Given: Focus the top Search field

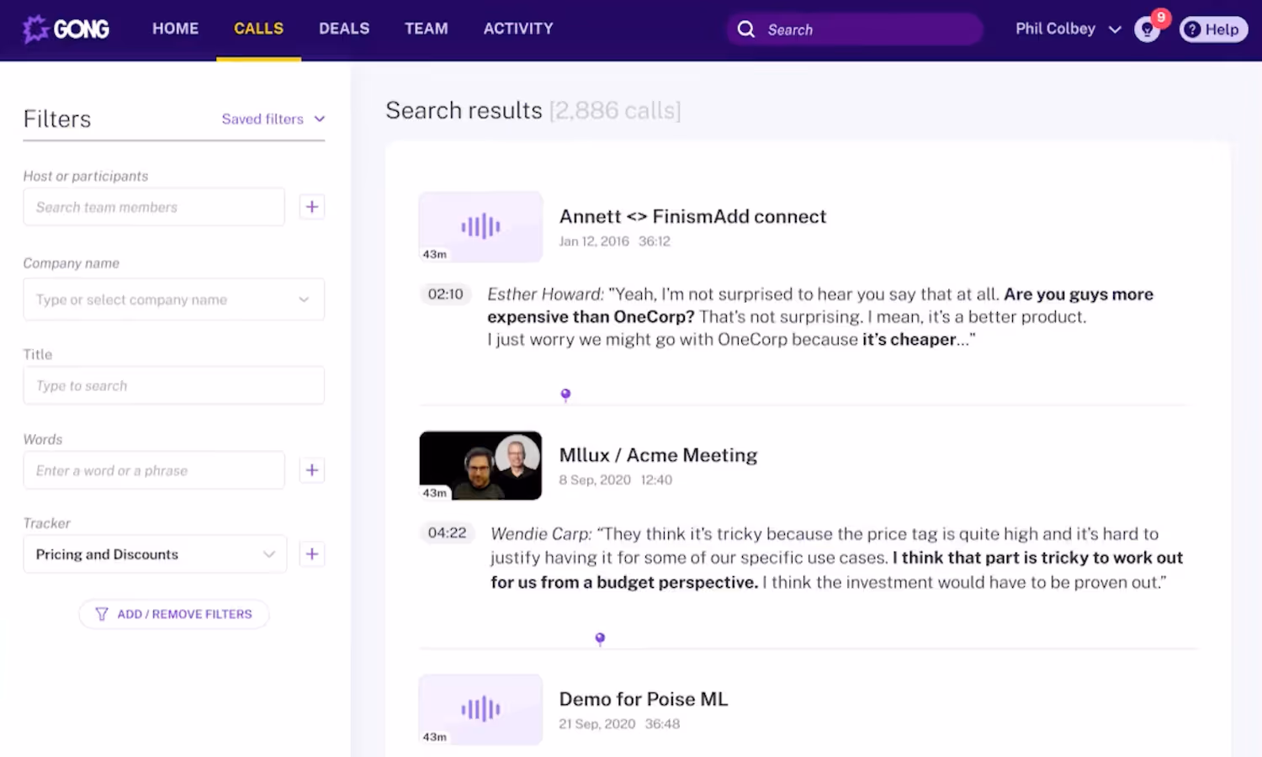Looking at the screenshot, I should click(x=855, y=29).
